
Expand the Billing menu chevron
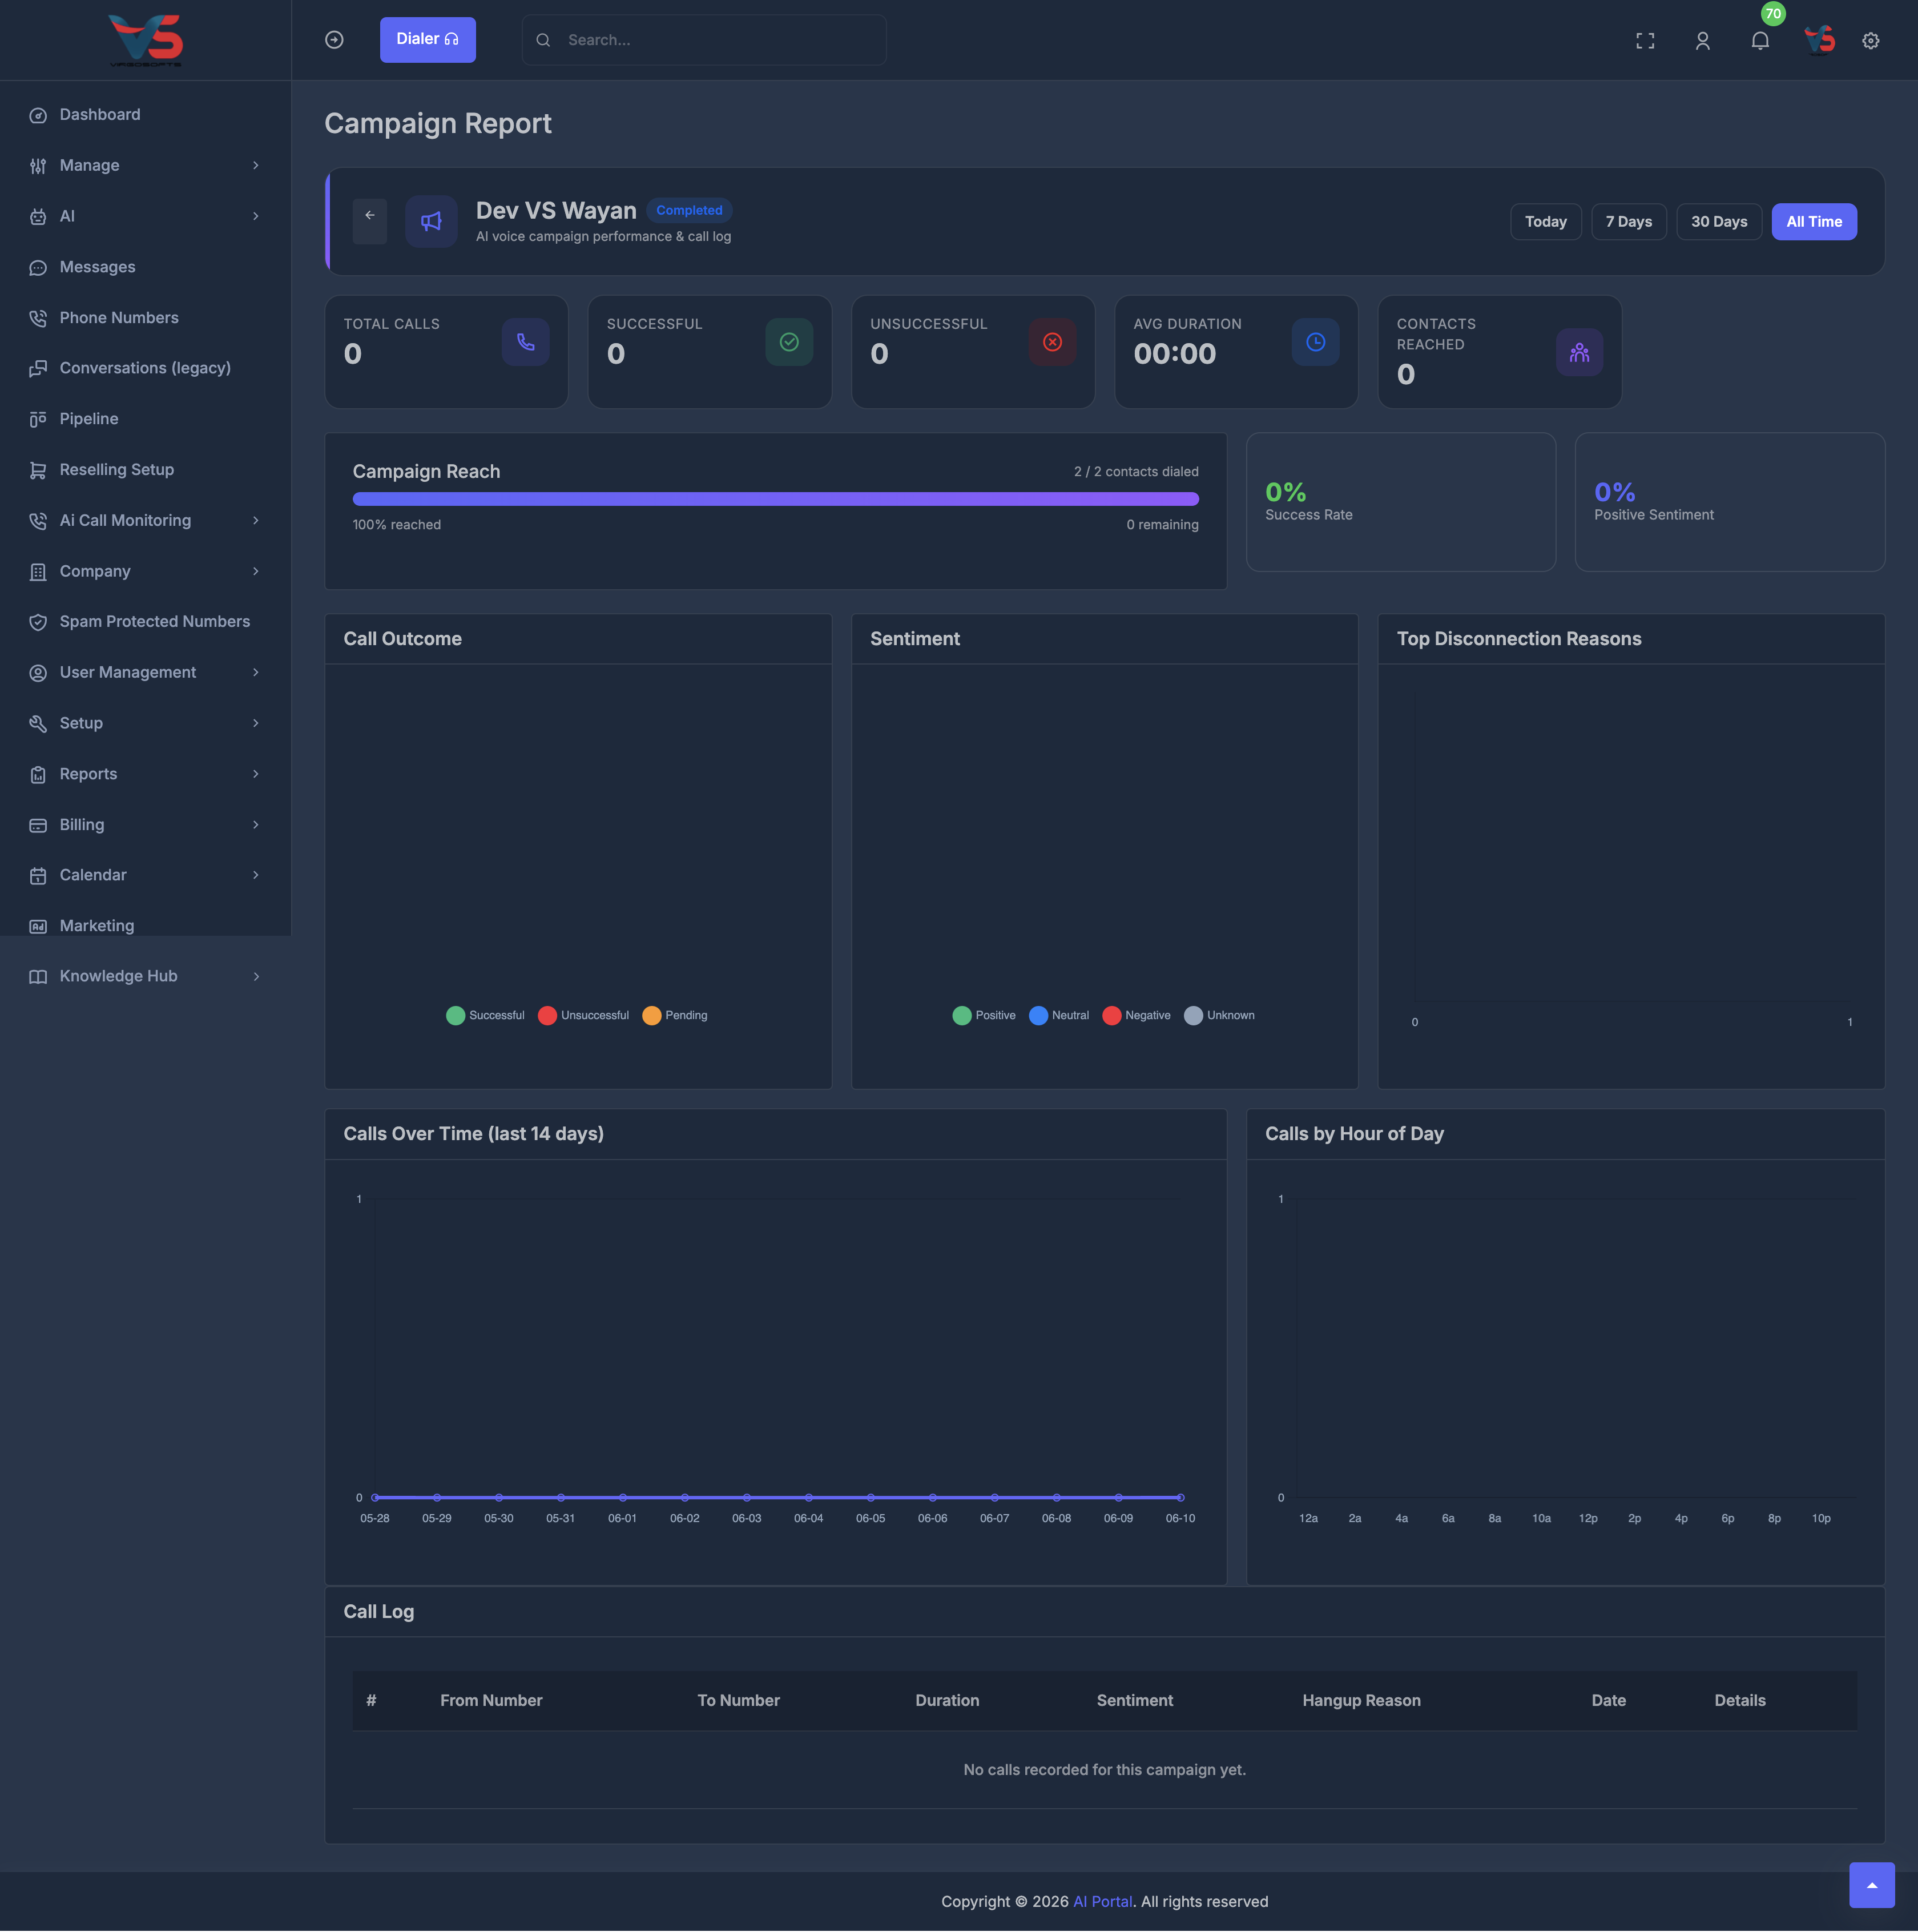[x=255, y=825]
